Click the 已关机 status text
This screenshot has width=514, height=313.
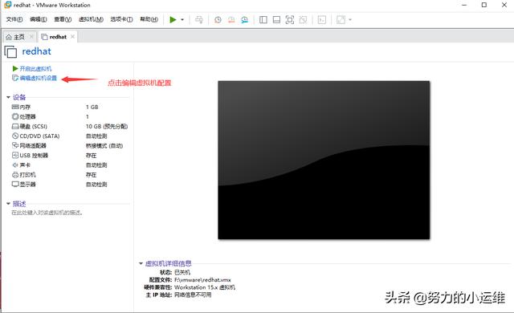tap(182, 272)
